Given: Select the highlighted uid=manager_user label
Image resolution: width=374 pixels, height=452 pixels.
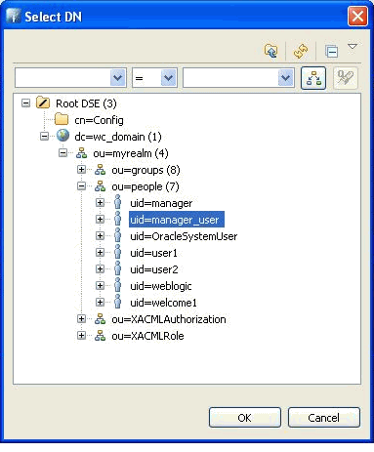Looking at the screenshot, I should (177, 220).
